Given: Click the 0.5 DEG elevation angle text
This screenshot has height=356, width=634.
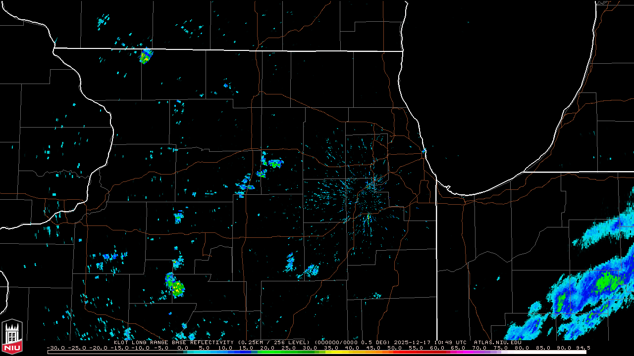Looking at the screenshot, I should [375, 342].
